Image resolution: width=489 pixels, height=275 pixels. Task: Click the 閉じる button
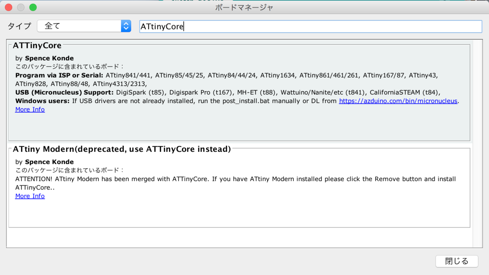[x=457, y=261]
